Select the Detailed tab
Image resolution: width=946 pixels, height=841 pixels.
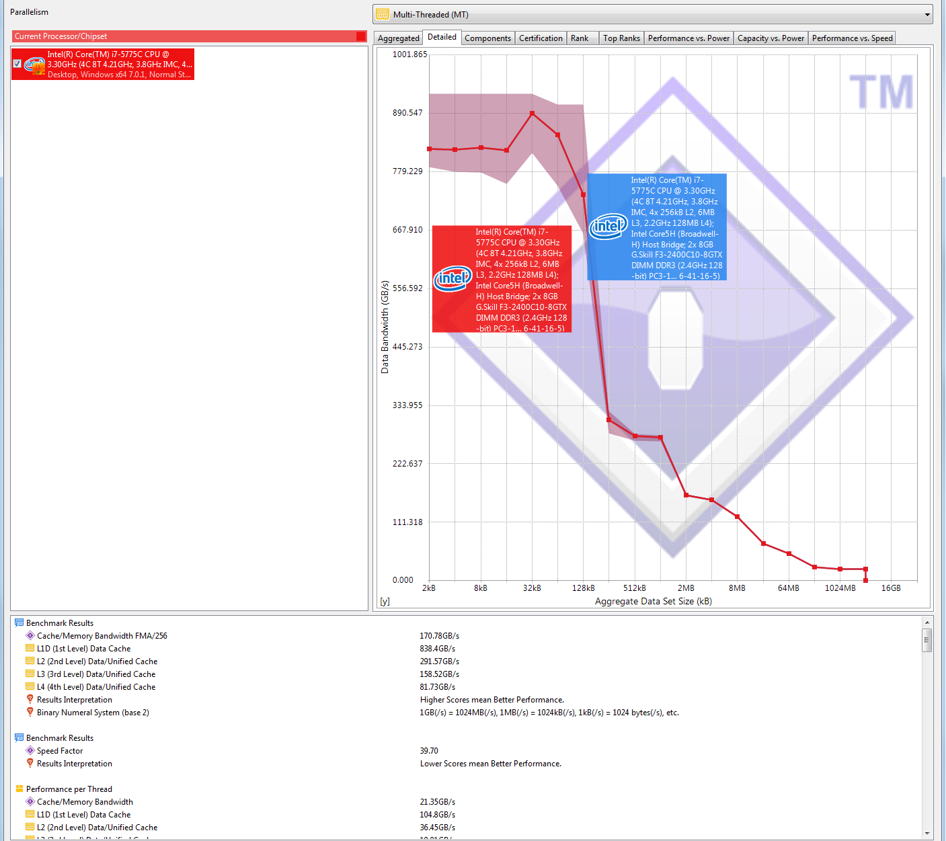click(442, 37)
